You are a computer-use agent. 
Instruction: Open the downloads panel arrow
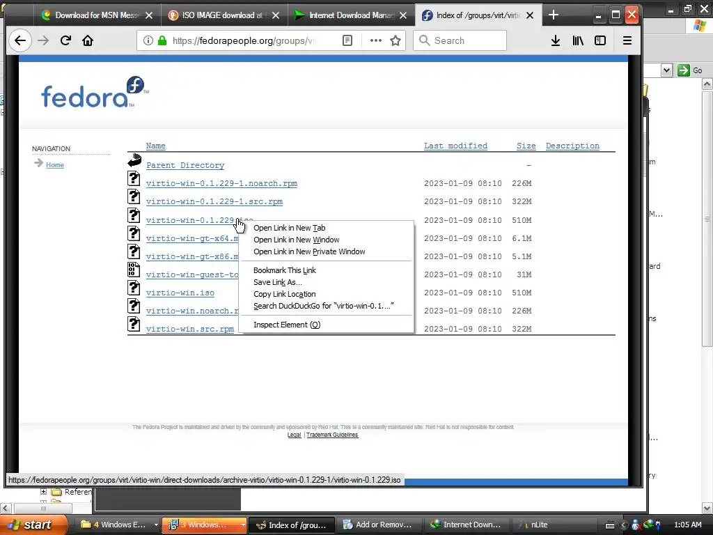555,40
